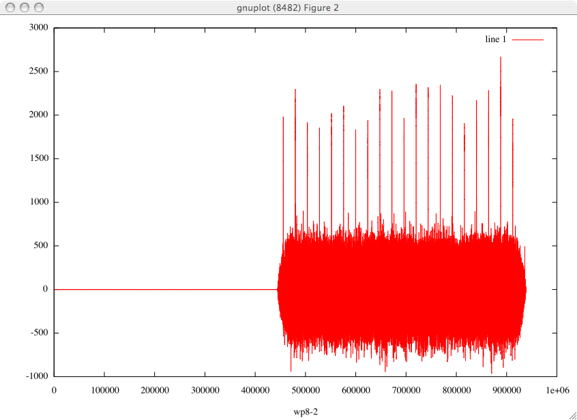The height and width of the screenshot is (420, 577).
Task: Click the x-axis value 500000
Action: [x=306, y=391]
